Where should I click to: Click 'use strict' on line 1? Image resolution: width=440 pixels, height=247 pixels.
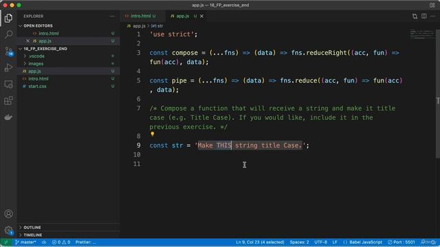[x=172, y=34]
